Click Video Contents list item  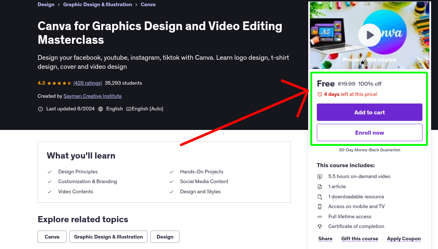pos(76,191)
